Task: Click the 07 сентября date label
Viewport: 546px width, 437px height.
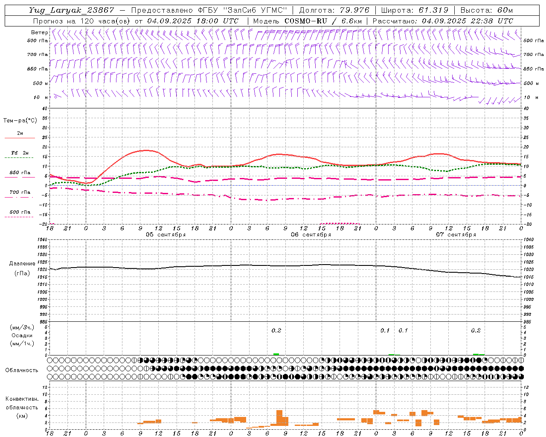Action: tap(456, 235)
